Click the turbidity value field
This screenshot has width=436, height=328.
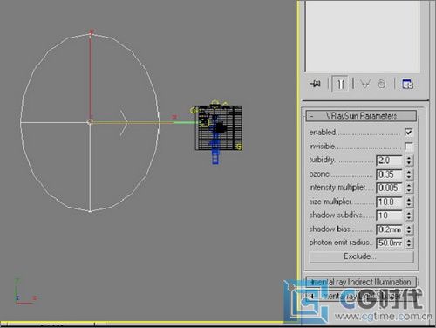coord(389,161)
